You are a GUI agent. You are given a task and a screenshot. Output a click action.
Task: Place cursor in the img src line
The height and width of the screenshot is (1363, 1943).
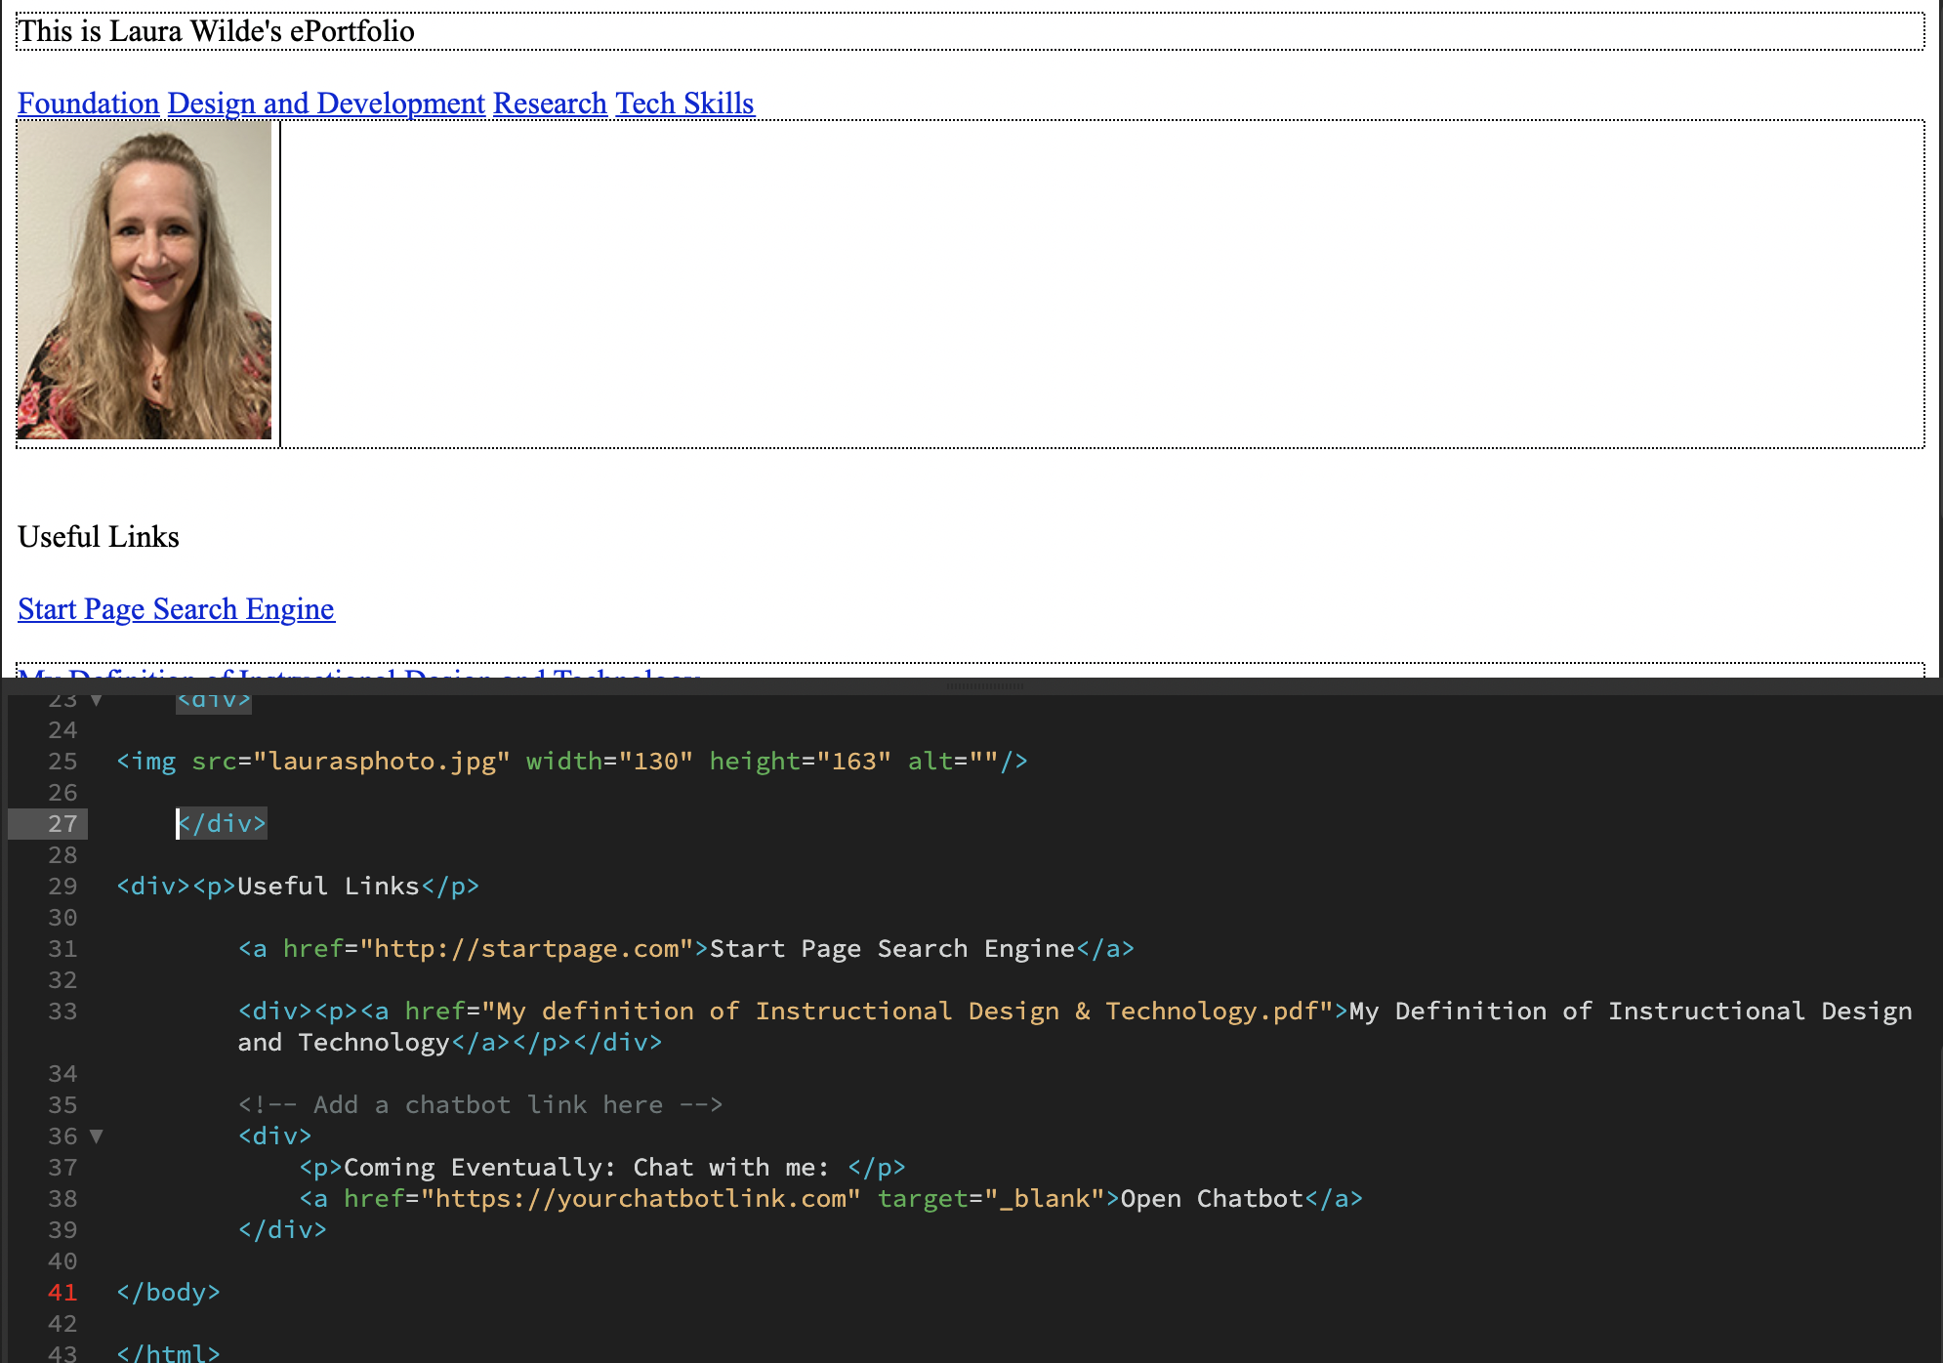tap(381, 762)
